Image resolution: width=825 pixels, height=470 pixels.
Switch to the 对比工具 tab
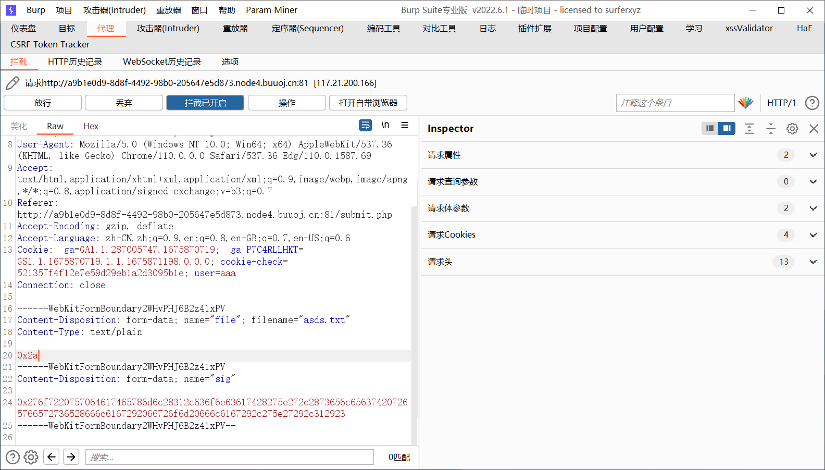pyautogui.click(x=440, y=28)
